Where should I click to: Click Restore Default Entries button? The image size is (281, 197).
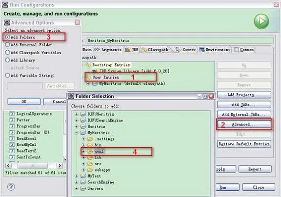pos(244,144)
